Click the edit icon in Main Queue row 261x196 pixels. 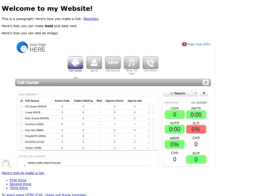coord(154,119)
